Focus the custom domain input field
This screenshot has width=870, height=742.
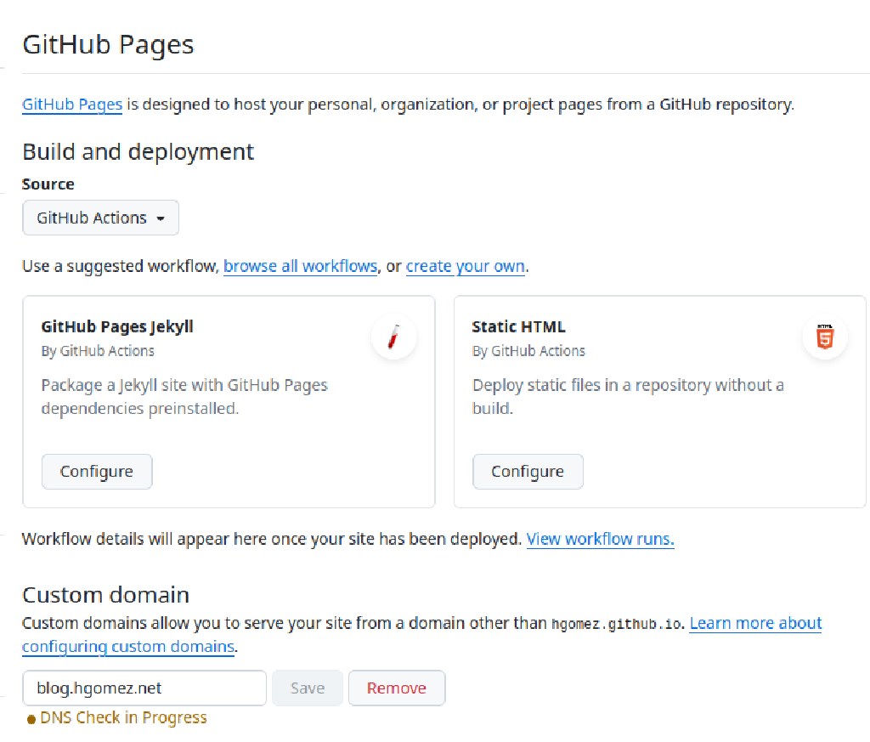tap(144, 688)
